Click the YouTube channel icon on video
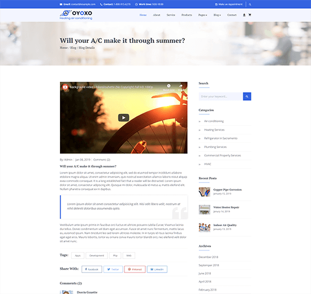Image resolution: width=311 pixels, height=294 pixels. pos(65,87)
